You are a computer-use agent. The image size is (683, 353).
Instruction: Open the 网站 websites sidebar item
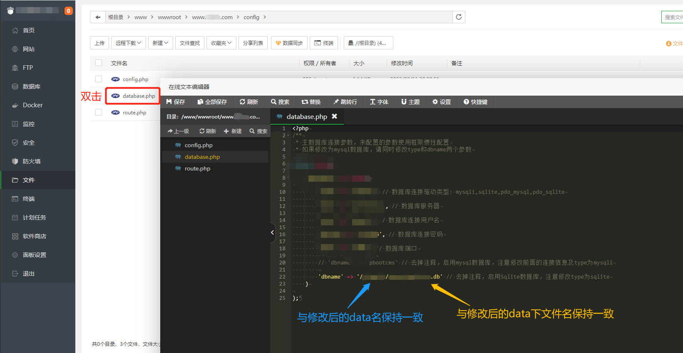pyautogui.click(x=37, y=49)
